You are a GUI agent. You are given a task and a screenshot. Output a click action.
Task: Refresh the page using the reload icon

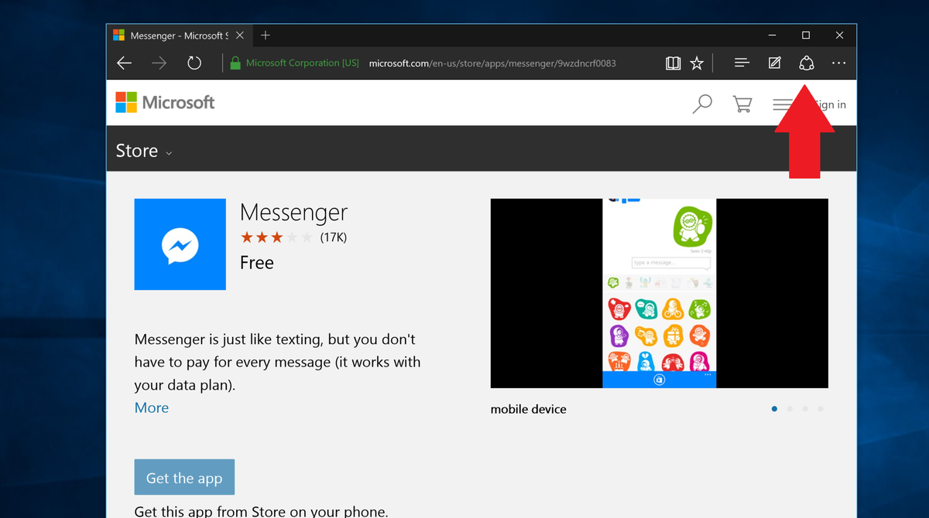(x=194, y=63)
